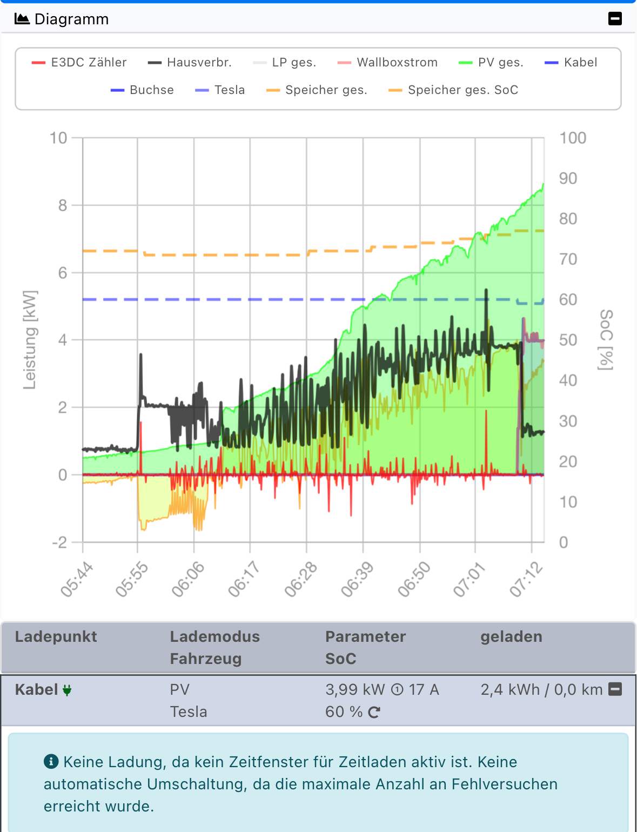Toggle Tesla series in legend

(220, 90)
